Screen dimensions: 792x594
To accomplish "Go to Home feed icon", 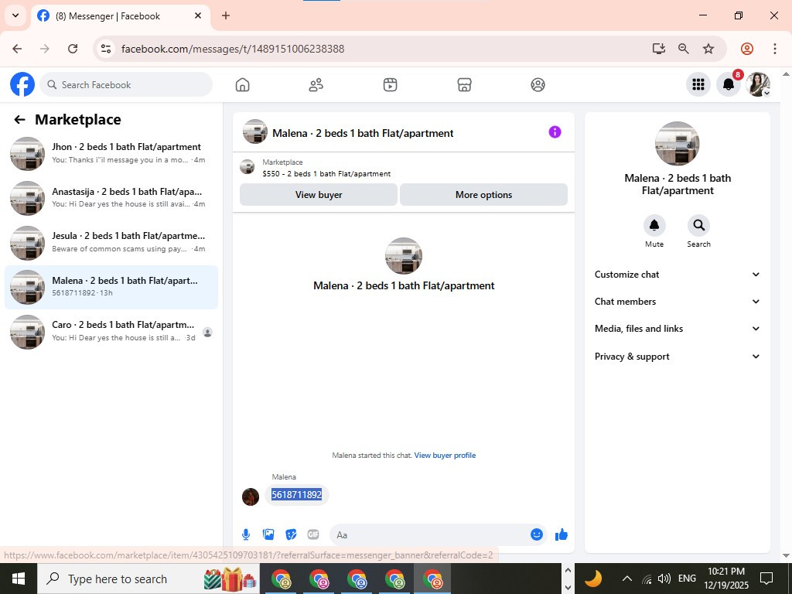I will (x=242, y=85).
